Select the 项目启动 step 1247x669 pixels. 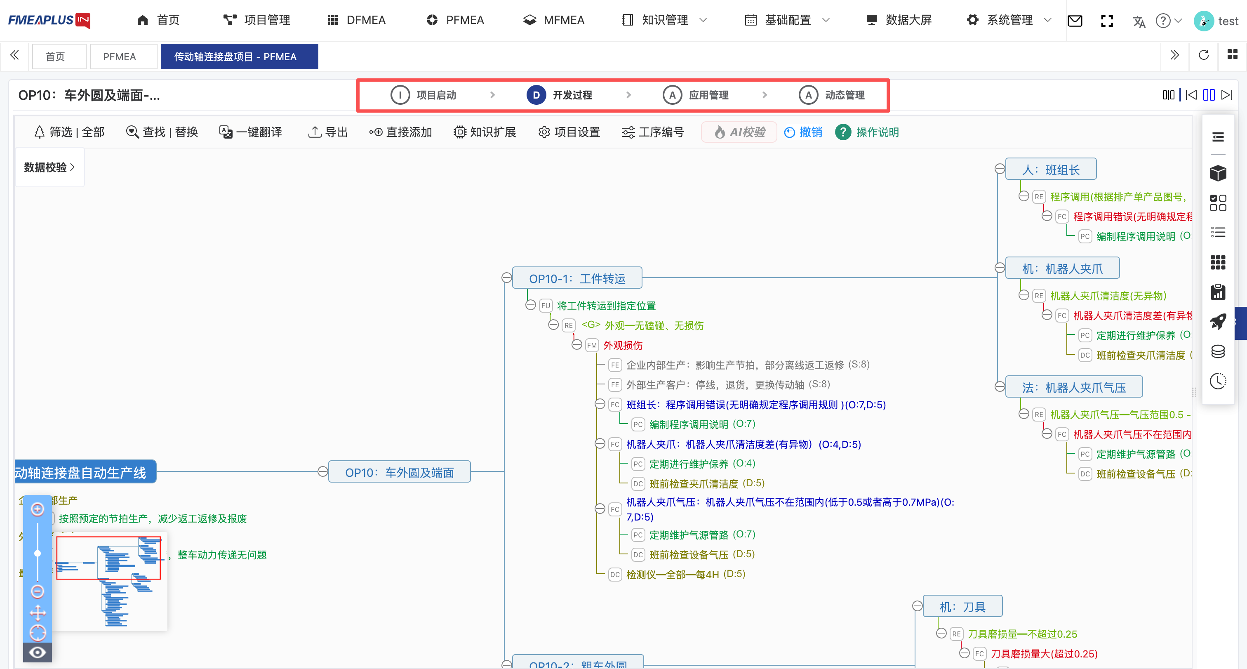424,95
